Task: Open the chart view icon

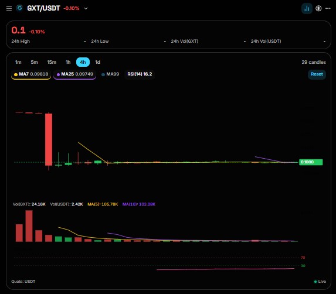Action: click(x=307, y=8)
